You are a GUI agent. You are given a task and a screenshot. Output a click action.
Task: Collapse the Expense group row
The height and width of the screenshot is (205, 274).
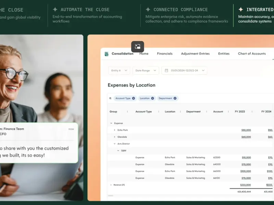(x=111, y=123)
